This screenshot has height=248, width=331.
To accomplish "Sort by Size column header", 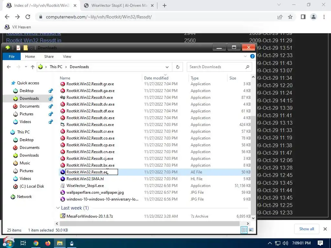I will (233, 78).
